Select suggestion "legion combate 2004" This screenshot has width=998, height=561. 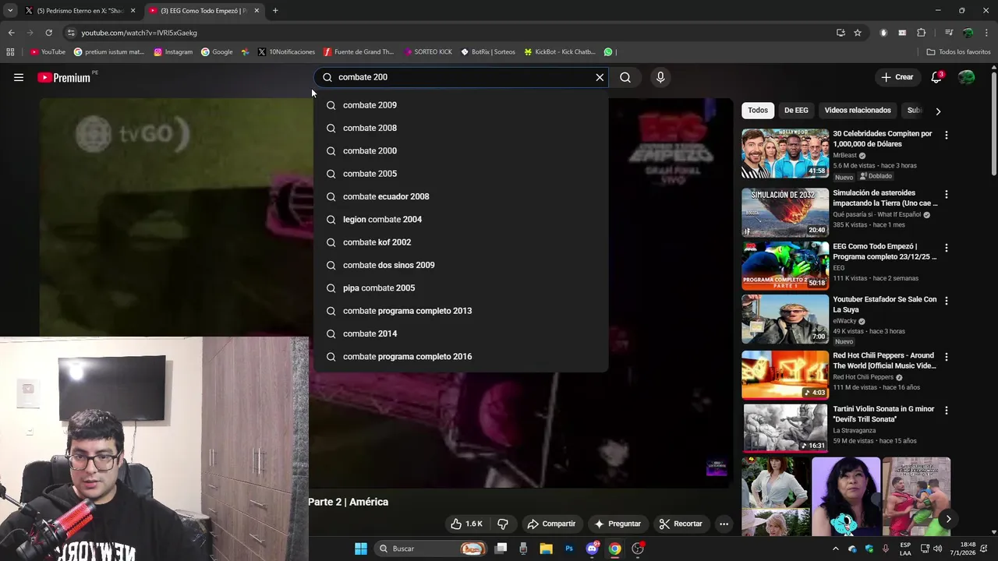[x=460, y=219]
